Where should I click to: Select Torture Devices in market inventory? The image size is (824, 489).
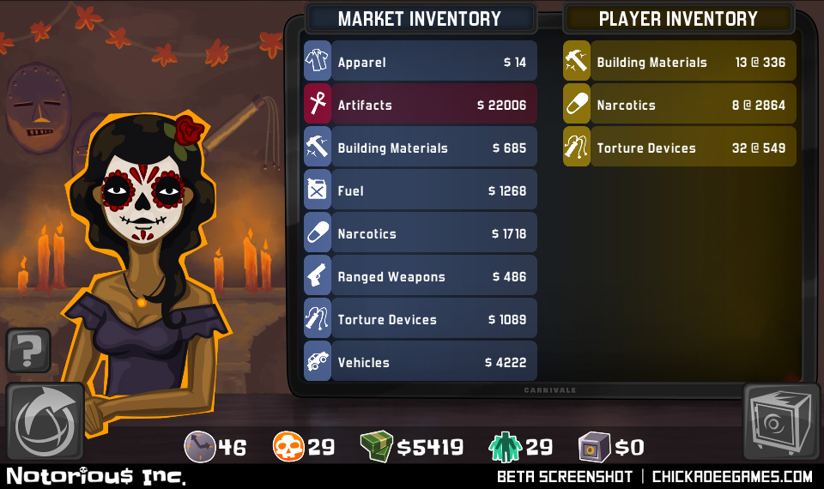pyautogui.click(x=421, y=318)
